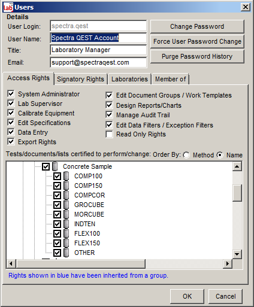Click the cylinder icon next to OTHER
This screenshot has width=254, height=307.
point(66,253)
